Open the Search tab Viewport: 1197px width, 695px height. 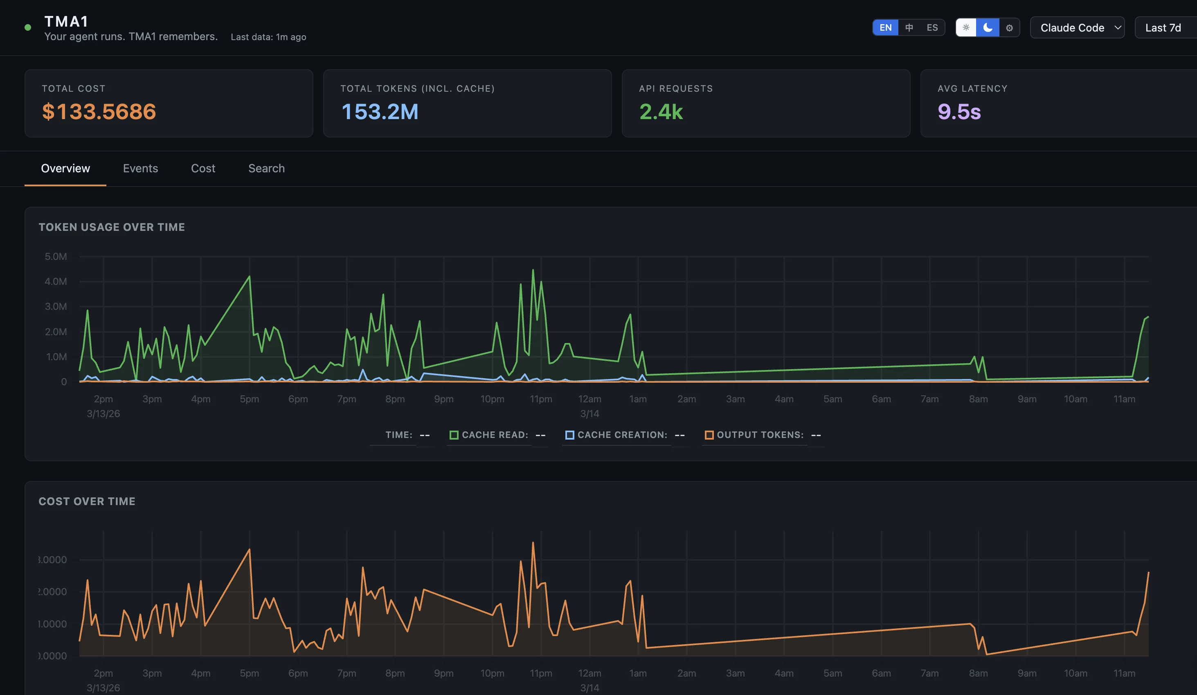click(266, 168)
